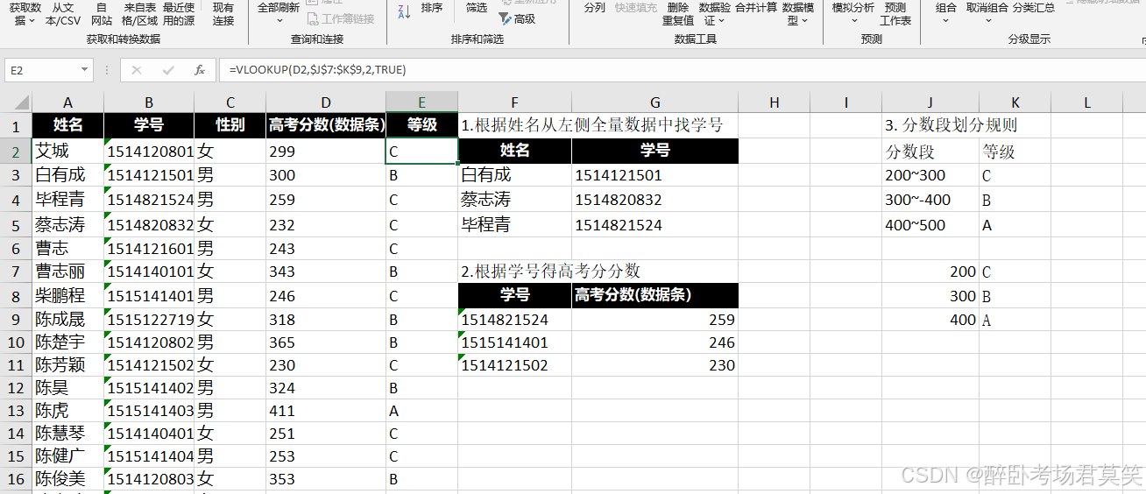
Task: Click header cell 高考分数(数据条) in column D
Action: tap(326, 125)
